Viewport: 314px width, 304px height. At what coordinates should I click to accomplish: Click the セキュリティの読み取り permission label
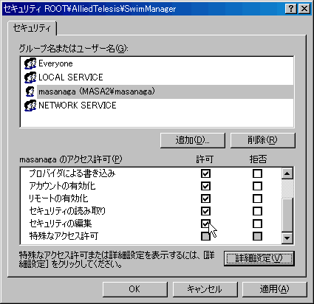pos(67,211)
